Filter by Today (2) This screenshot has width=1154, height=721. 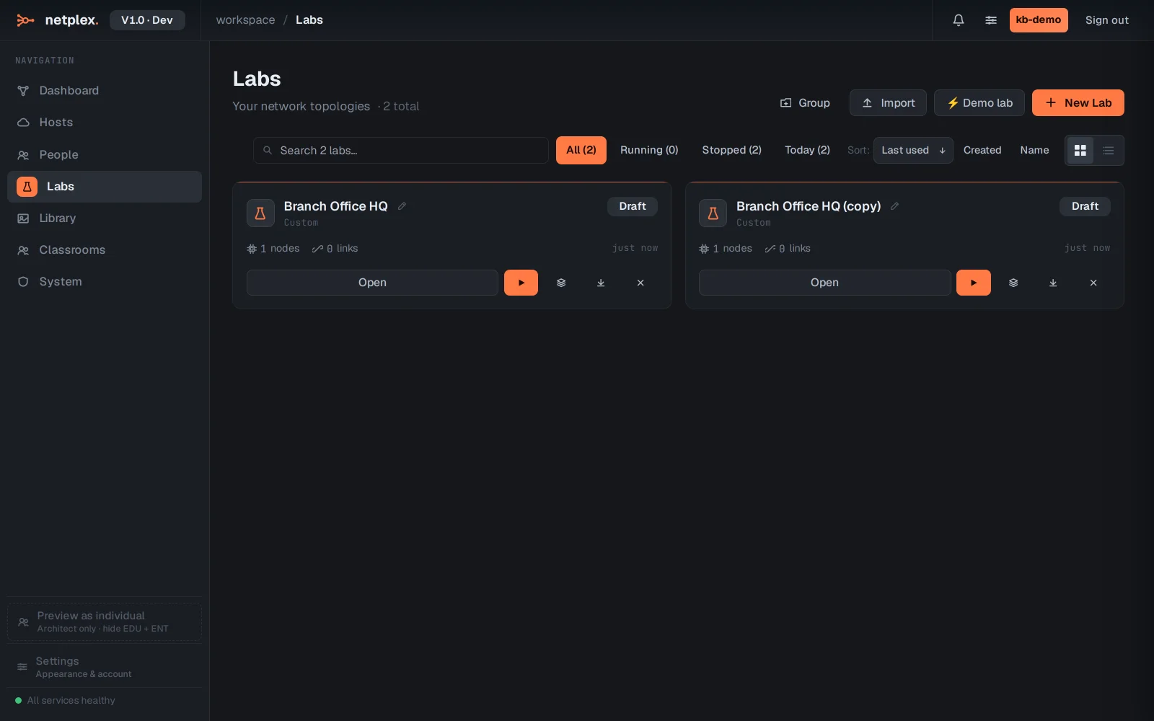pos(807,151)
